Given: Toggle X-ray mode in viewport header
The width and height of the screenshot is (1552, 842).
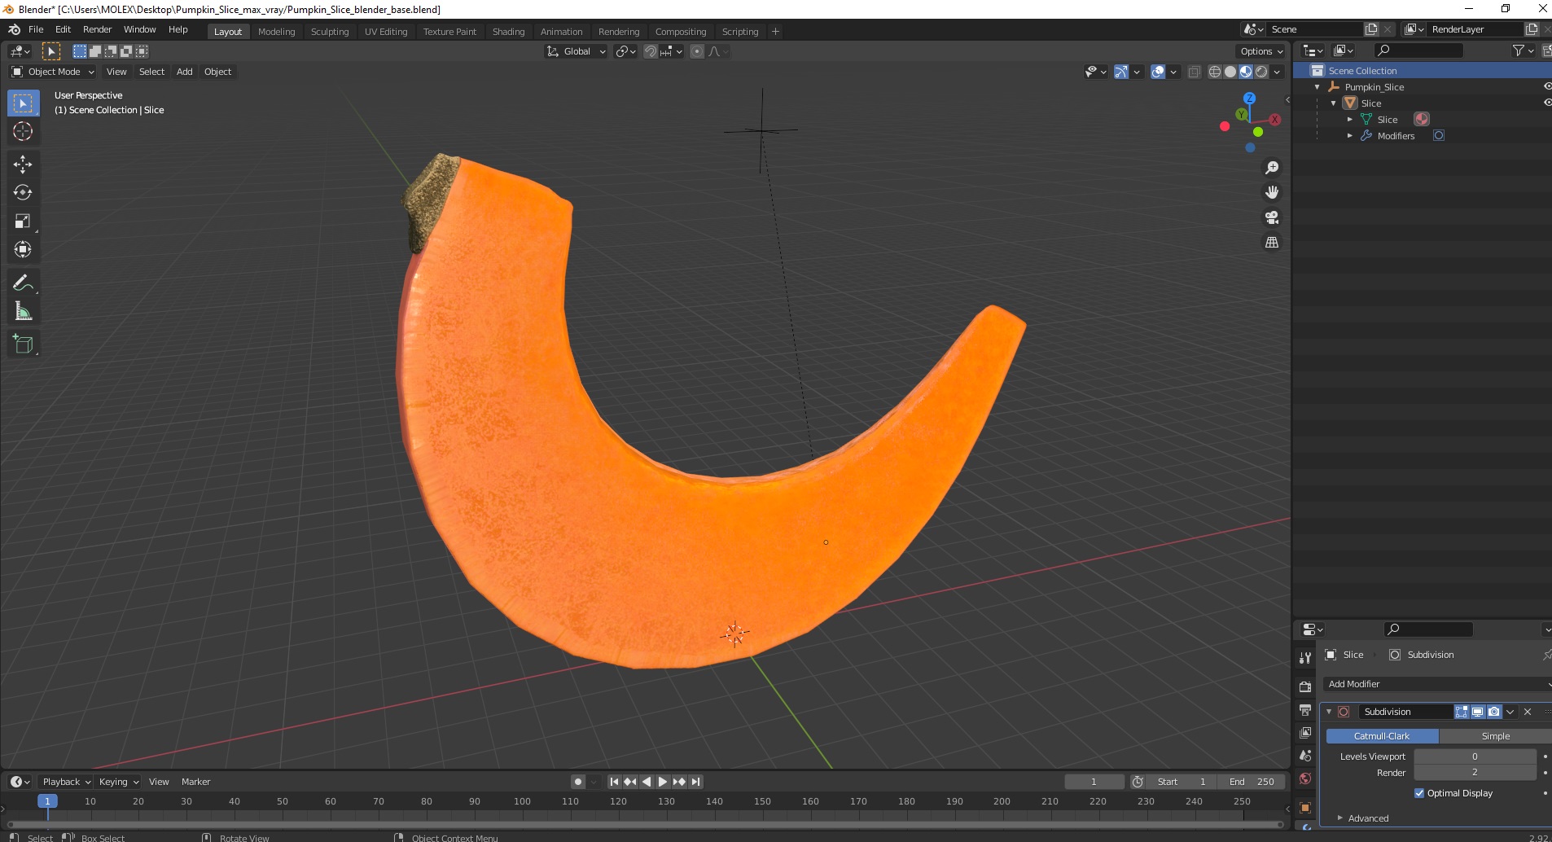Looking at the screenshot, I should (1194, 72).
